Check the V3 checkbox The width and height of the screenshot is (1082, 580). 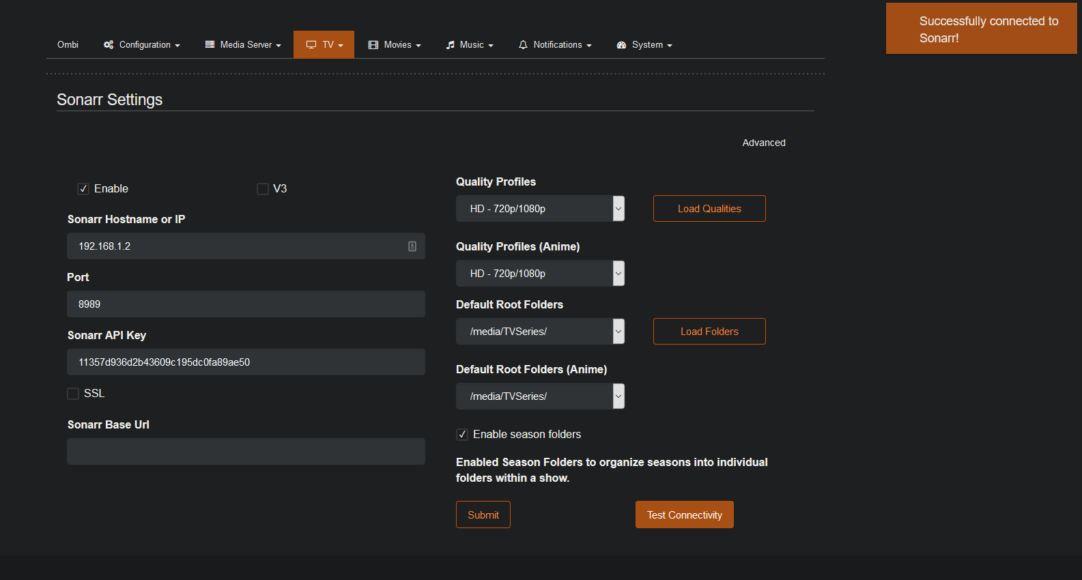262,189
